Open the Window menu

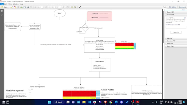click(16, 4)
